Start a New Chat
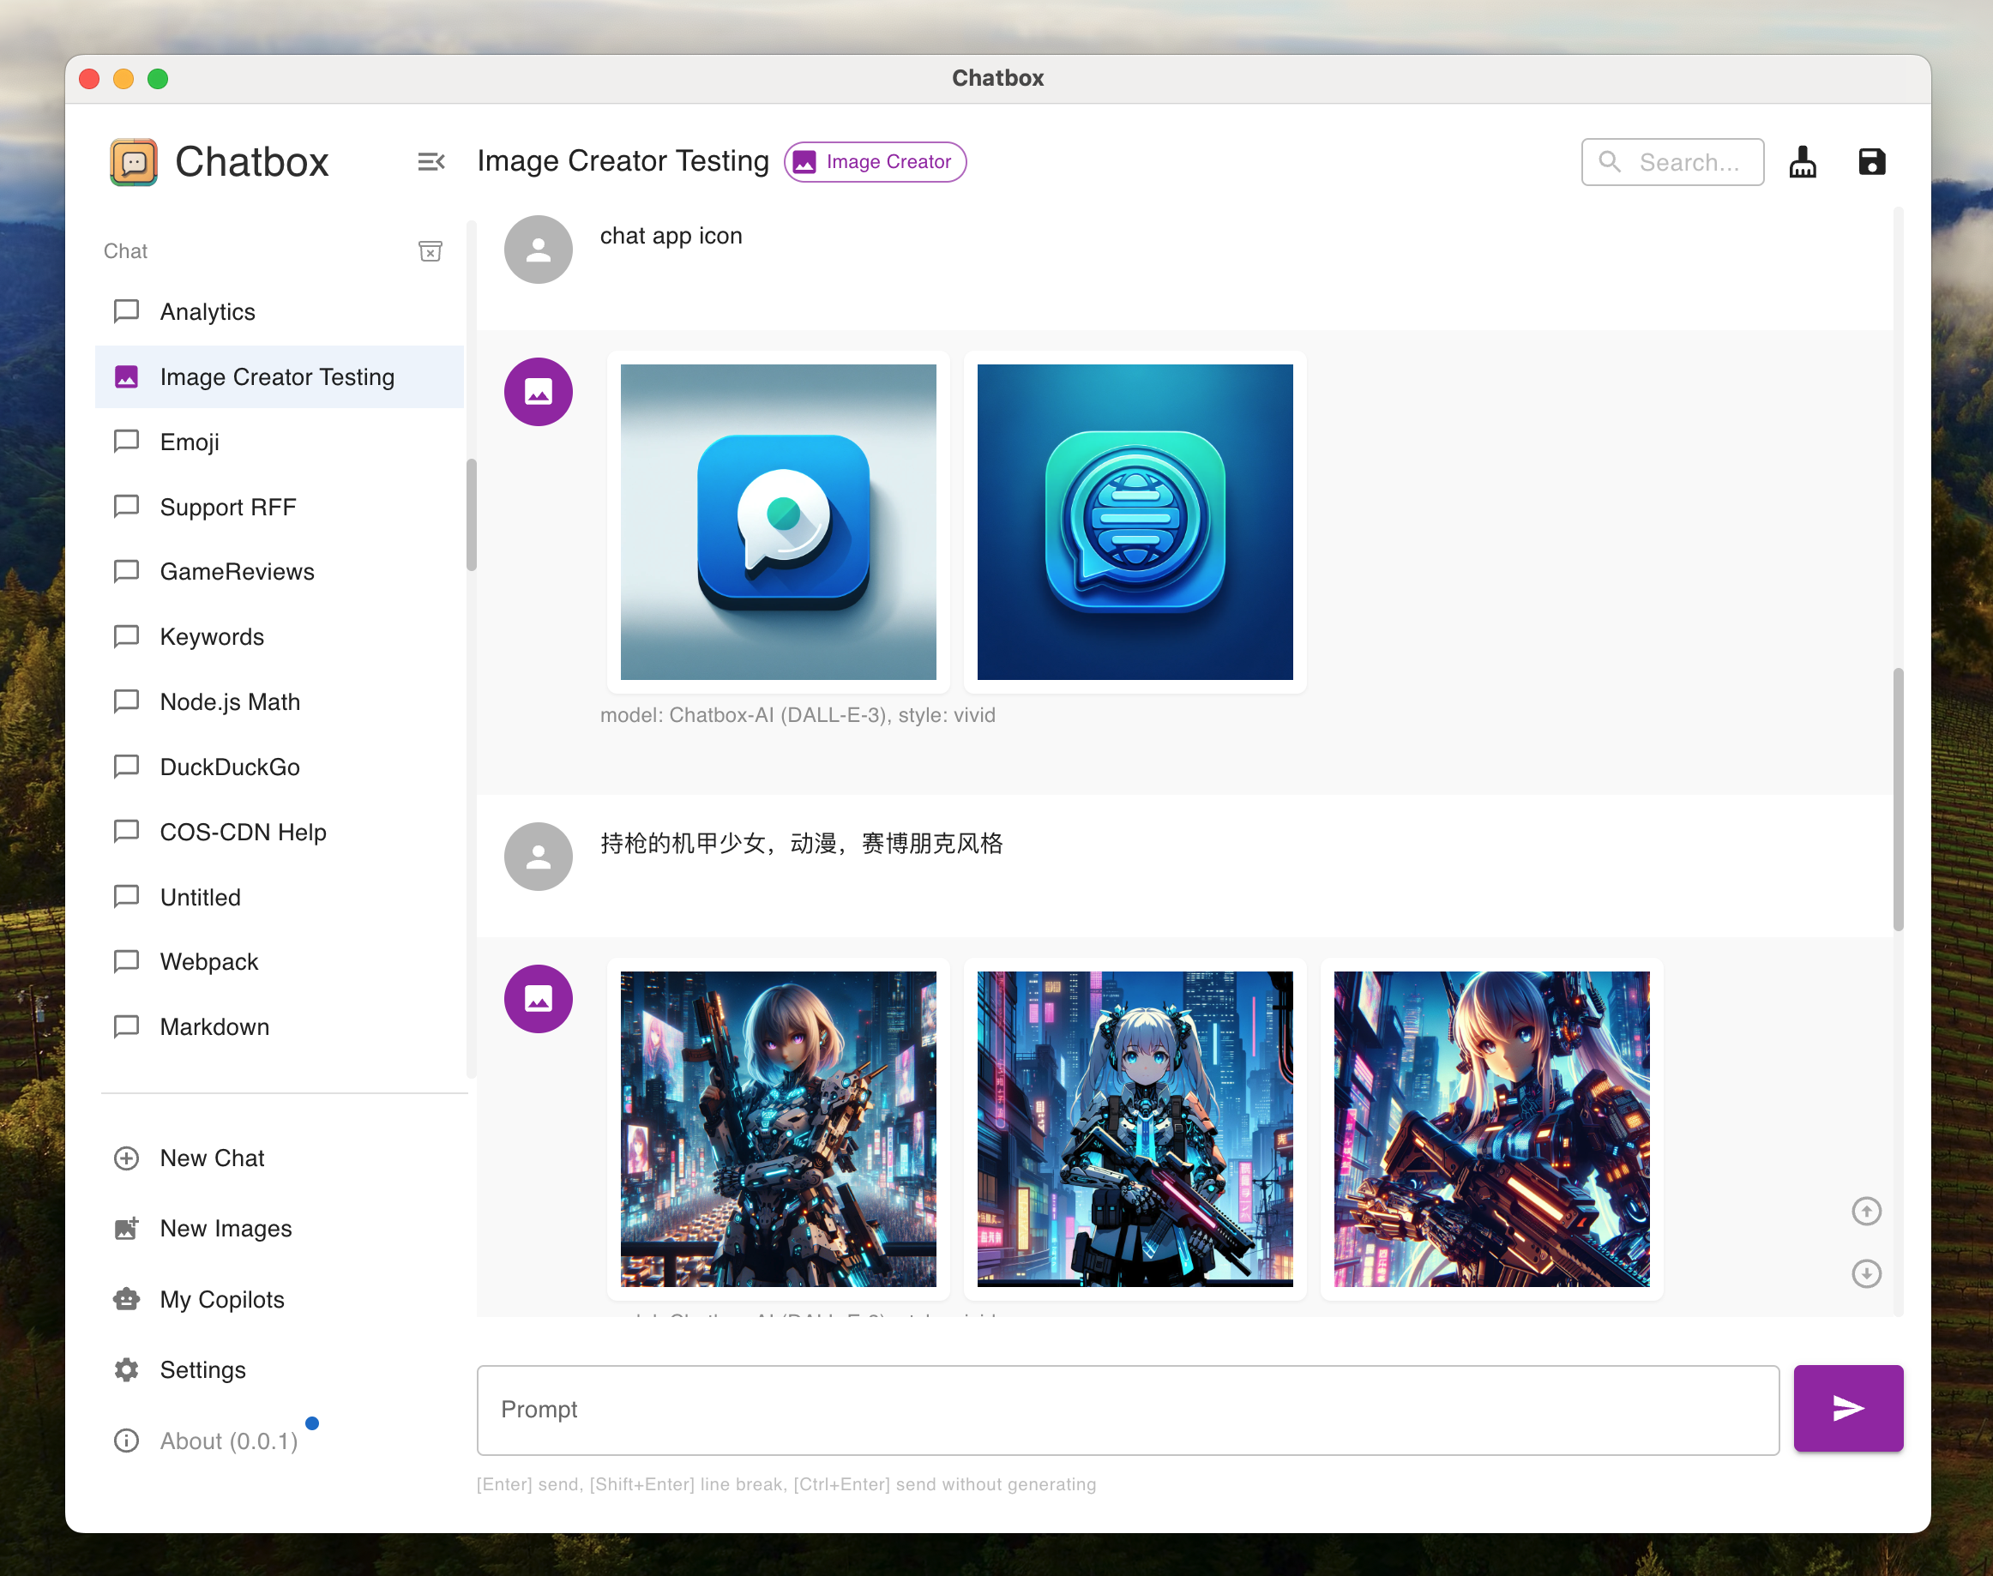Screen dimensions: 1993x1576 [x=280, y=1158]
